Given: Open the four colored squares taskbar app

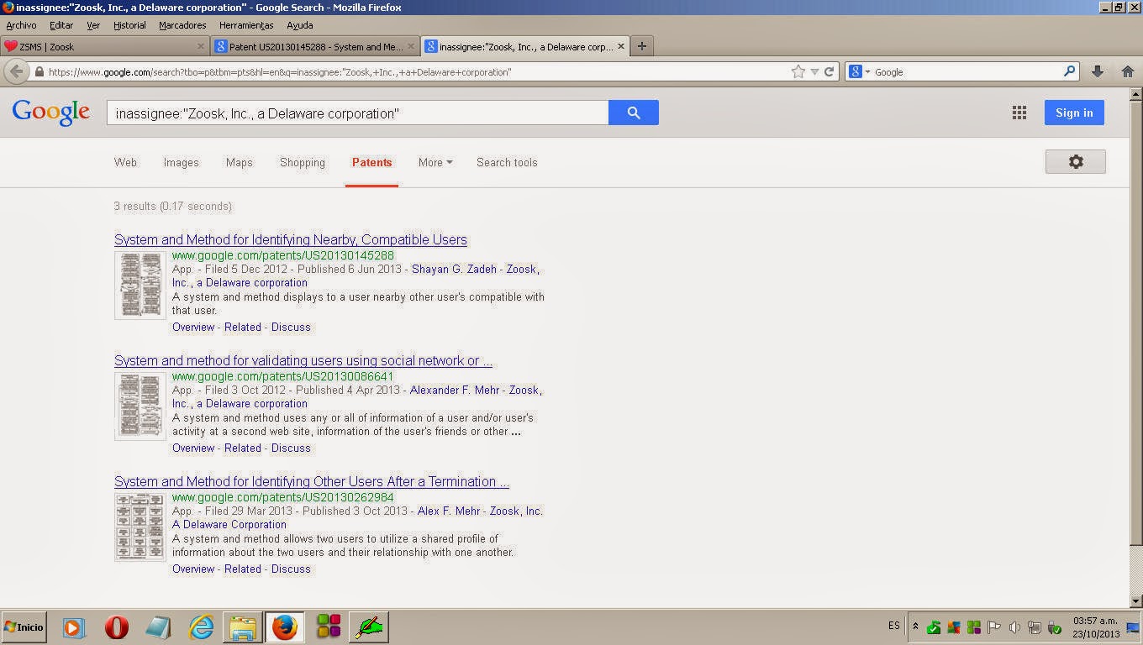Looking at the screenshot, I should click(329, 627).
